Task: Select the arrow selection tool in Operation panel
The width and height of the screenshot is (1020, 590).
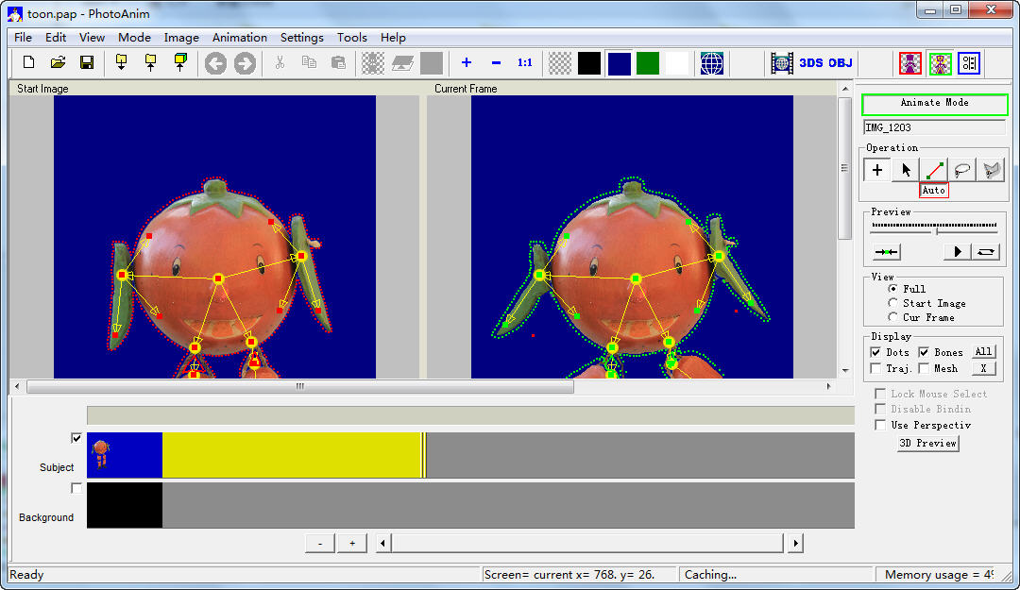Action: (x=905, y=170)
